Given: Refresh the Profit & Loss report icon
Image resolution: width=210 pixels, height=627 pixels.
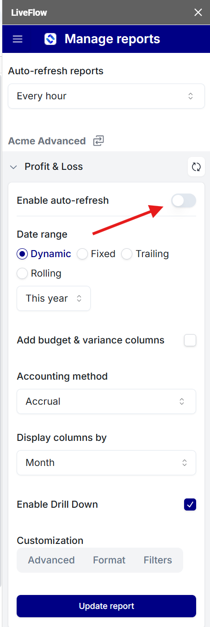Looking at the screenshot, I should coord(196,167).
